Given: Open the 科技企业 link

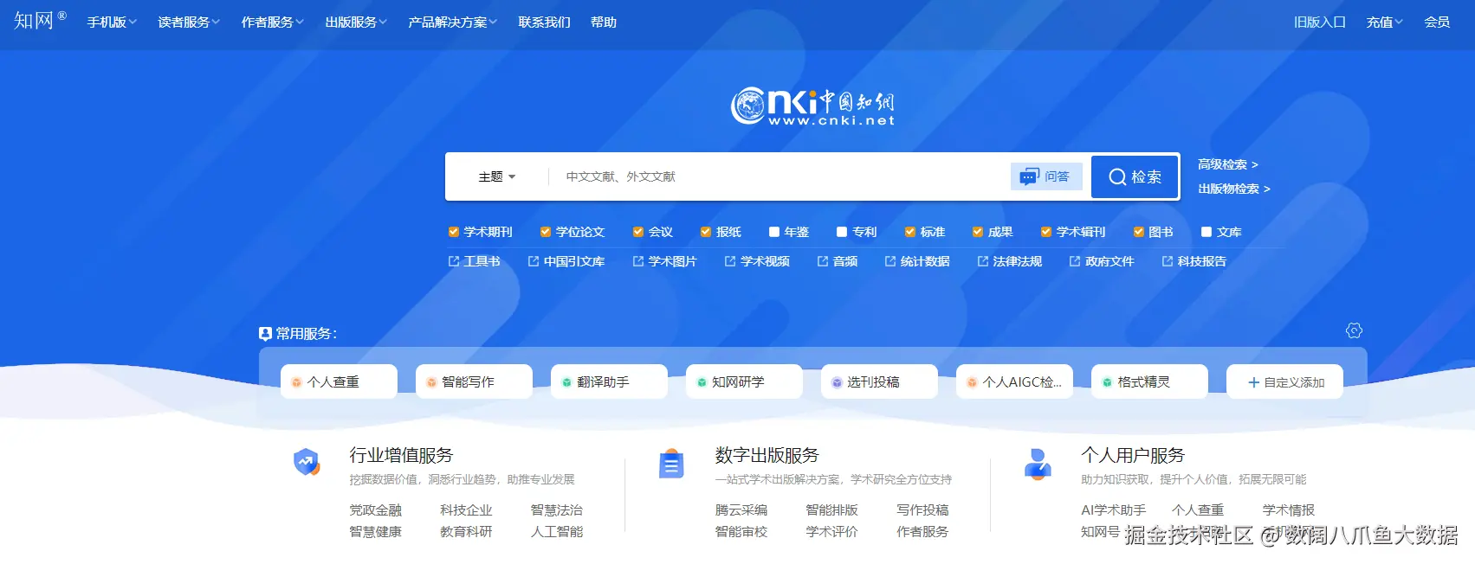Looking at the screenshot, I should tap(466, 510).
